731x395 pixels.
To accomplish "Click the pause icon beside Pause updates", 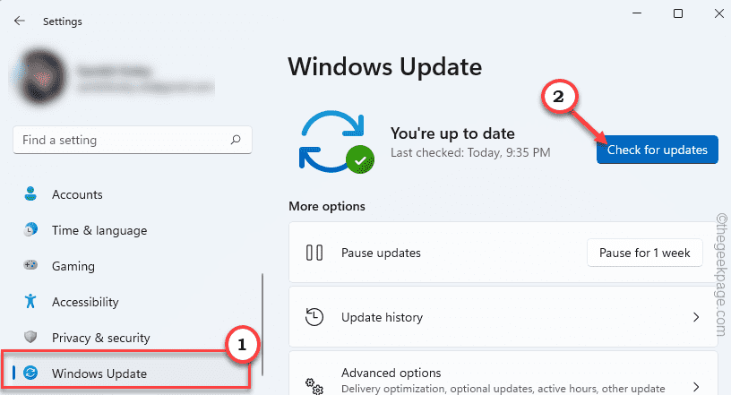I will [314, 253].
